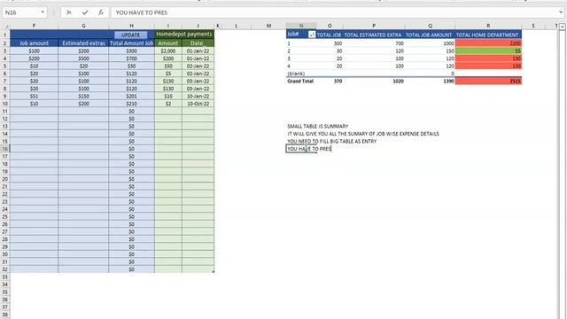Click the (blank) row label in pivot table
Image resolution: width=567 pixels, height=319 pixels.
point(296,74)
